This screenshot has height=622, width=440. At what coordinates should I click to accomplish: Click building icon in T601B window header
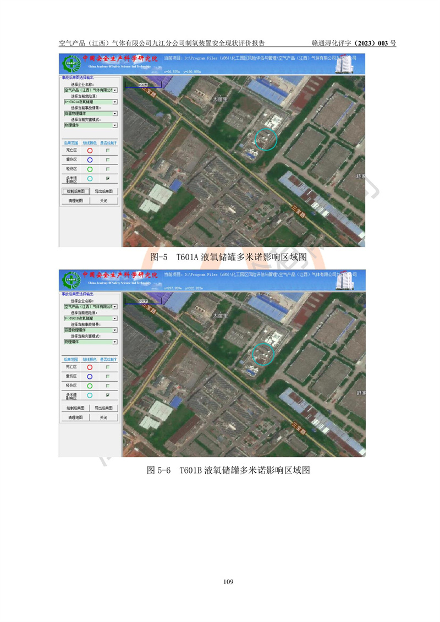click(345, 280)
